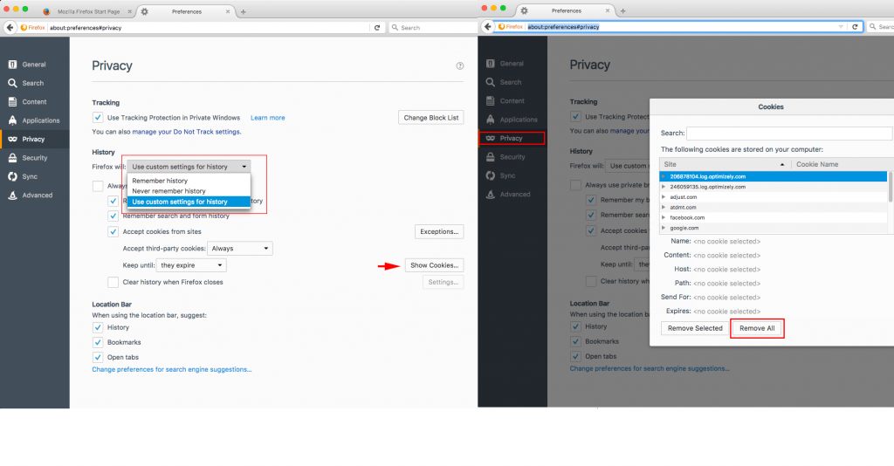Image resolution: width=894 pixels, height=466 pixels.
Task: Toggle location bar History suggestion checkbox in the left window
Action: [98, 327]
